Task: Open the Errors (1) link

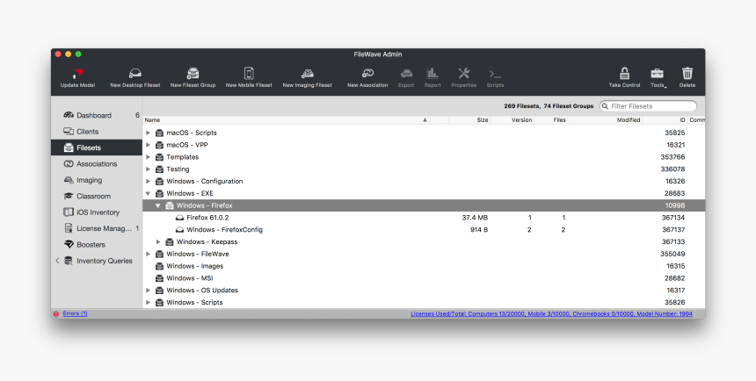Action: 75,313
